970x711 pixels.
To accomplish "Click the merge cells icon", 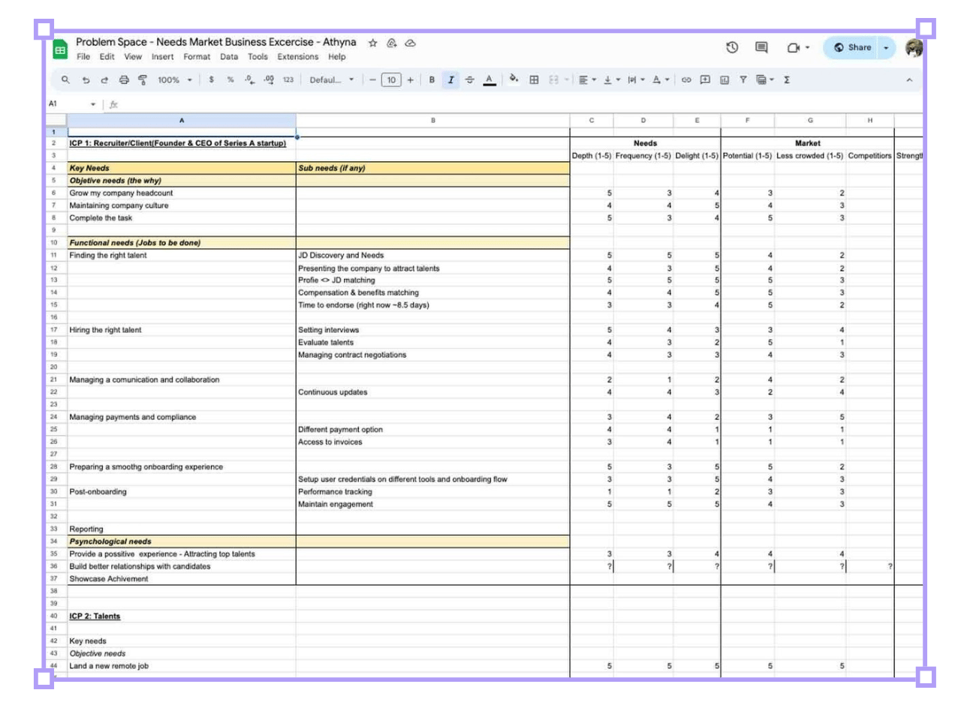I will tap(554, 79).
